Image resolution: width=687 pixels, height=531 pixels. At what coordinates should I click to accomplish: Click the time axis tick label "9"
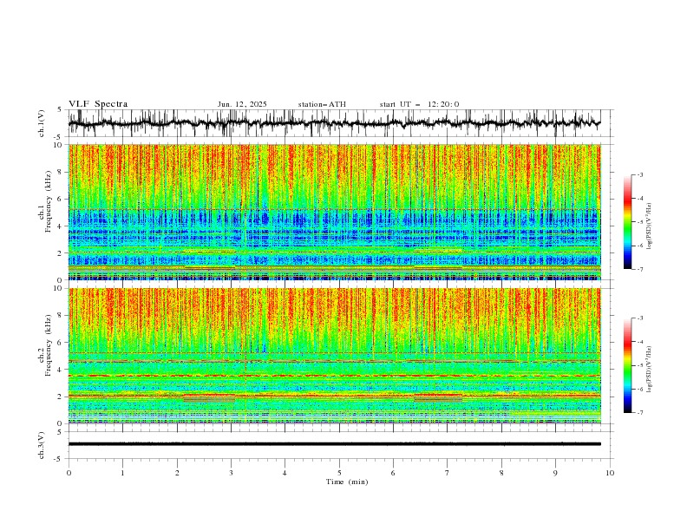555,473
